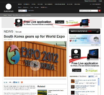Open the English language dropdown
The height and width of the screenshot is (95, 104).
coord(23,11)
